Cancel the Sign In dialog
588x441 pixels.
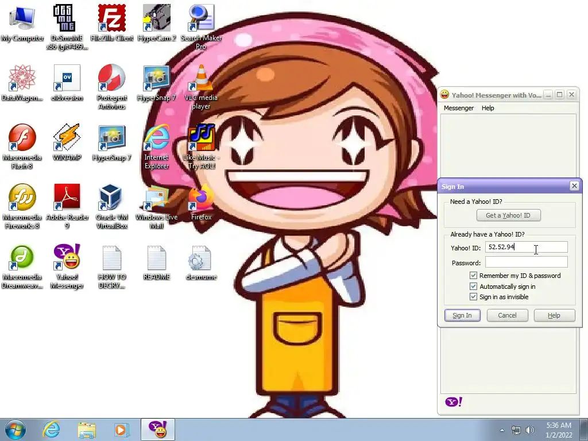[x=507, y=315]
